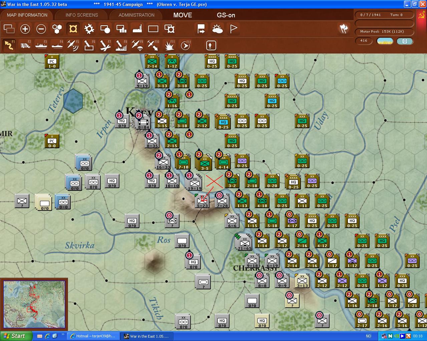Select the F8 bomb city mode
427x341 pixels.
click(x=121, y=45)
